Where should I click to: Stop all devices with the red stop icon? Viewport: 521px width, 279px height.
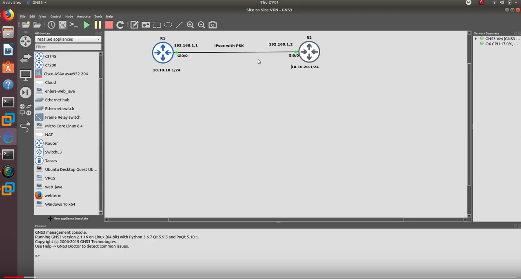tap(109, 25)
